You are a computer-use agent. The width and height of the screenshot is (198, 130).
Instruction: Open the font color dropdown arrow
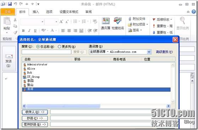coord(56,31)
